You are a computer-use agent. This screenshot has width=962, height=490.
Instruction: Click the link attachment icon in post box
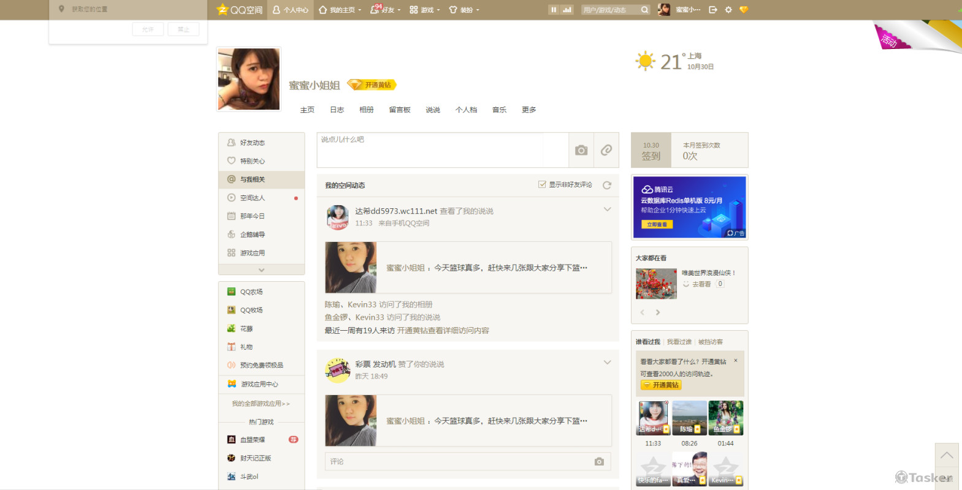click(x=606, y=150)
